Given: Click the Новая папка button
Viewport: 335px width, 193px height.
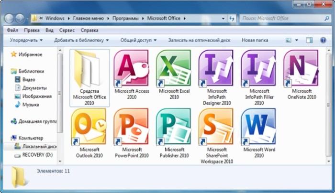Looking at the screenshot, I should click(x=255, y=41).
